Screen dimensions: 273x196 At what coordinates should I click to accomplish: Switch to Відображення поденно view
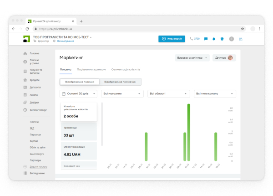[x=80, y=82]
